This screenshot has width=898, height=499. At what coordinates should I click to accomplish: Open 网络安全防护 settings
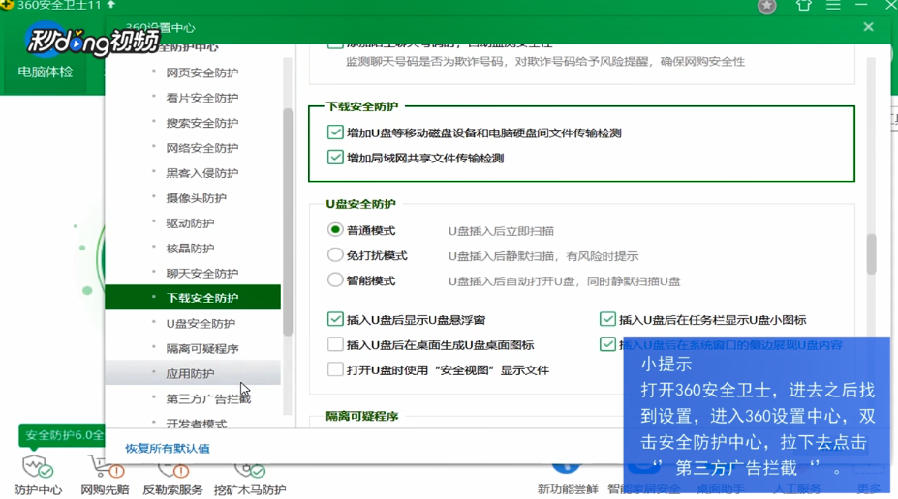(x=201, y=148)
